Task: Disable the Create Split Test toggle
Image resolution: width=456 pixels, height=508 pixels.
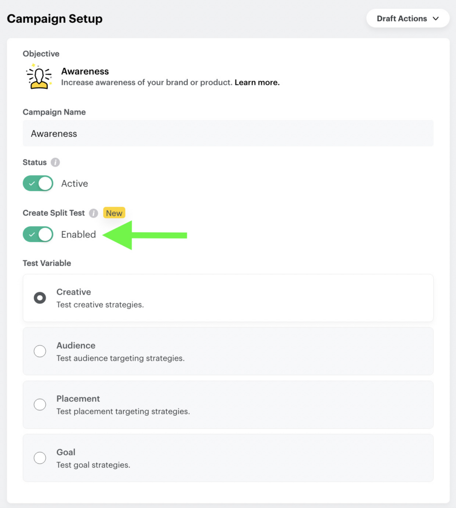Action: (38, 234)
